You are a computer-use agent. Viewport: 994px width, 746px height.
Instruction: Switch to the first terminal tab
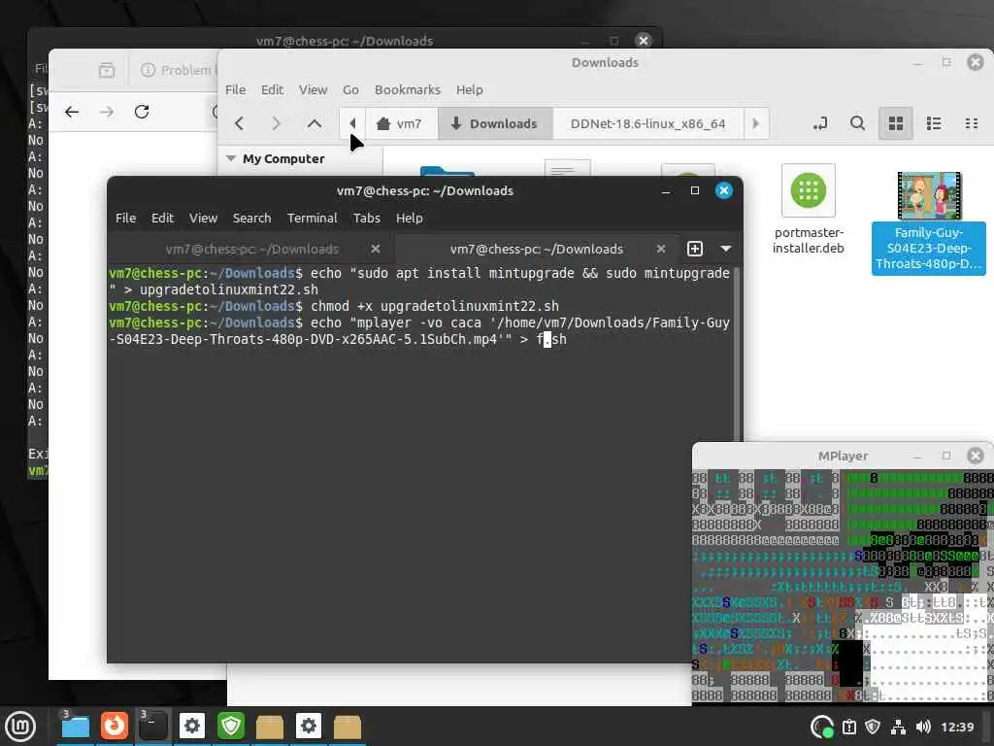point(251,250)
